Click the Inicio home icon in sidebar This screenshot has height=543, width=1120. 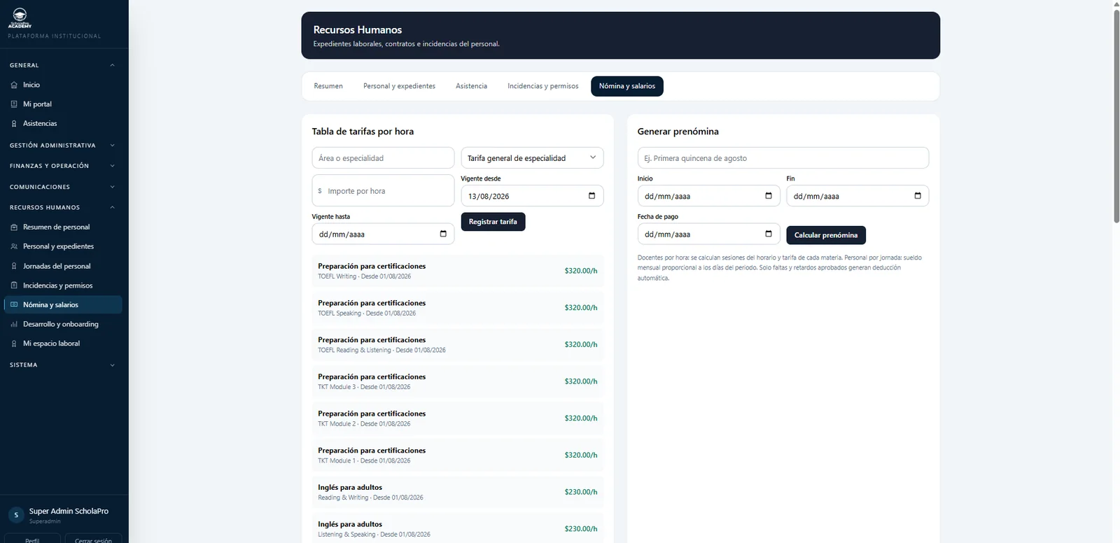click(x=14, y=85)
